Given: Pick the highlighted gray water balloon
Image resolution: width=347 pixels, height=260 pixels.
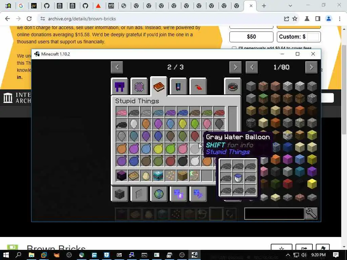Looking at the screenshot, I should click(195, 148).
